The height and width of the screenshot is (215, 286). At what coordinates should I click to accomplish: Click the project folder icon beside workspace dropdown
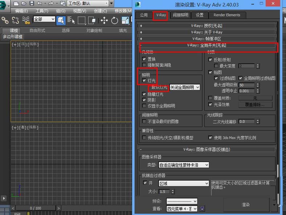(63, 3)
